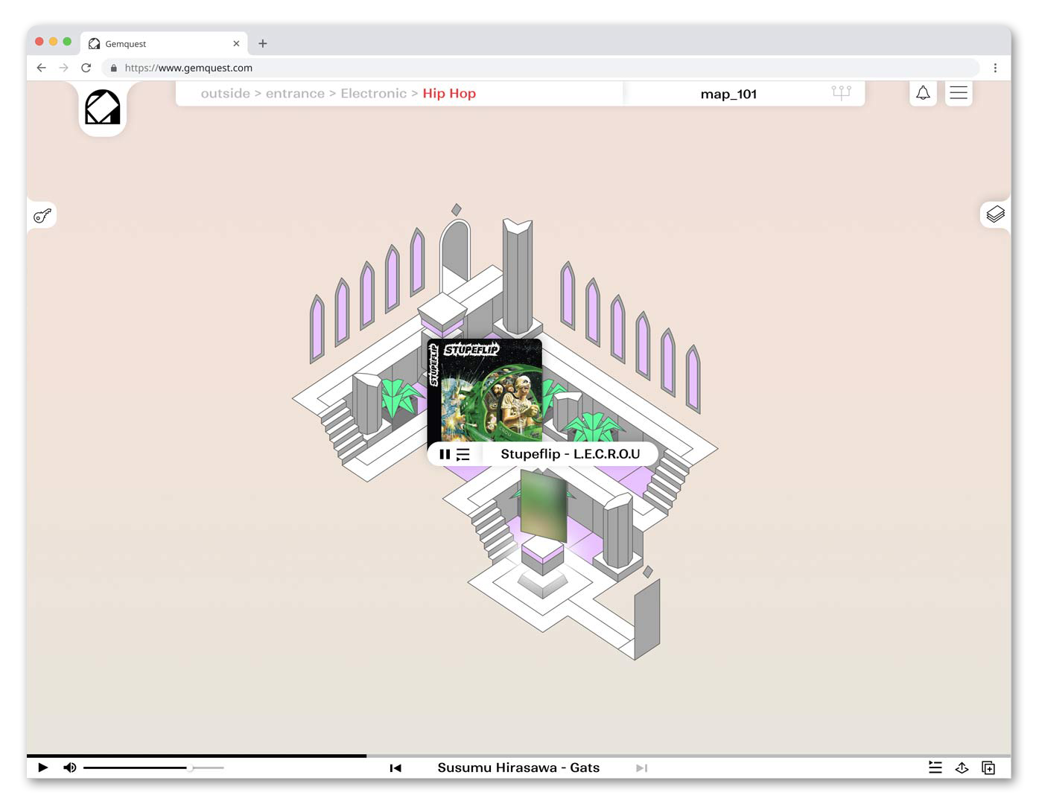Open the key panel on left edge
This screenshot has width=1039, height=804.
pos(42,216)
